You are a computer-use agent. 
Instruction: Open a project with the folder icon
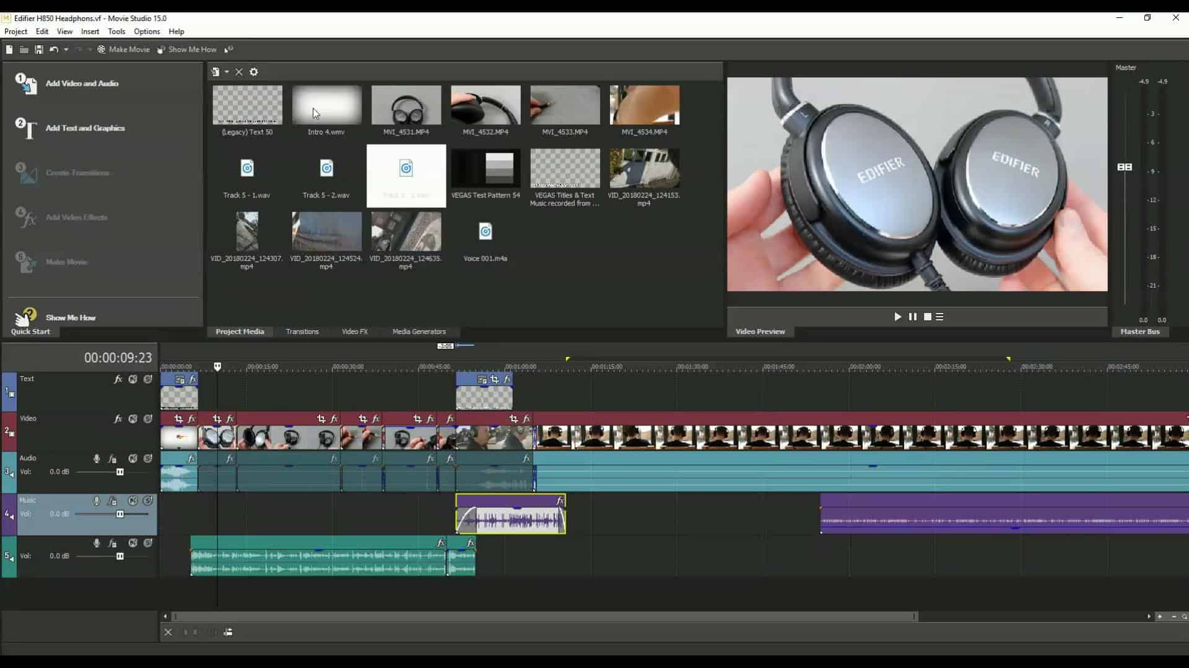coord(24,49)
